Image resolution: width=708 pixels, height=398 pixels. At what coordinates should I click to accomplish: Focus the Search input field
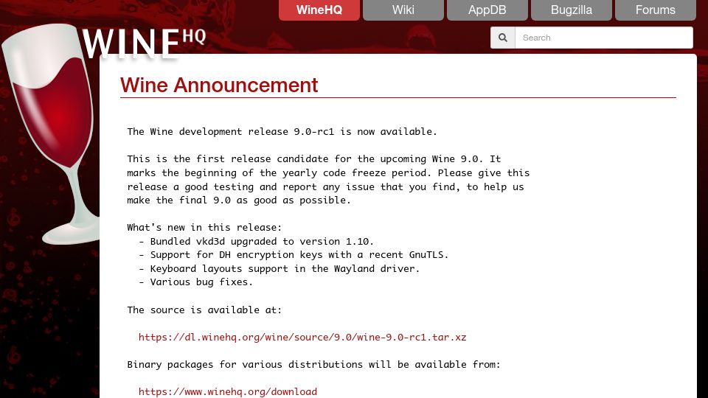[604, 38]
